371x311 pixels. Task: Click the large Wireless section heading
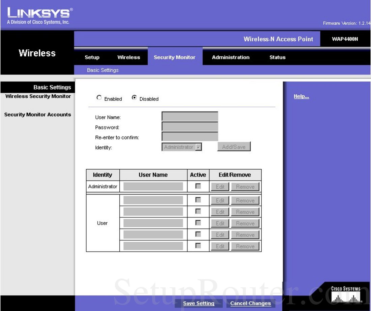coord(37,53)
